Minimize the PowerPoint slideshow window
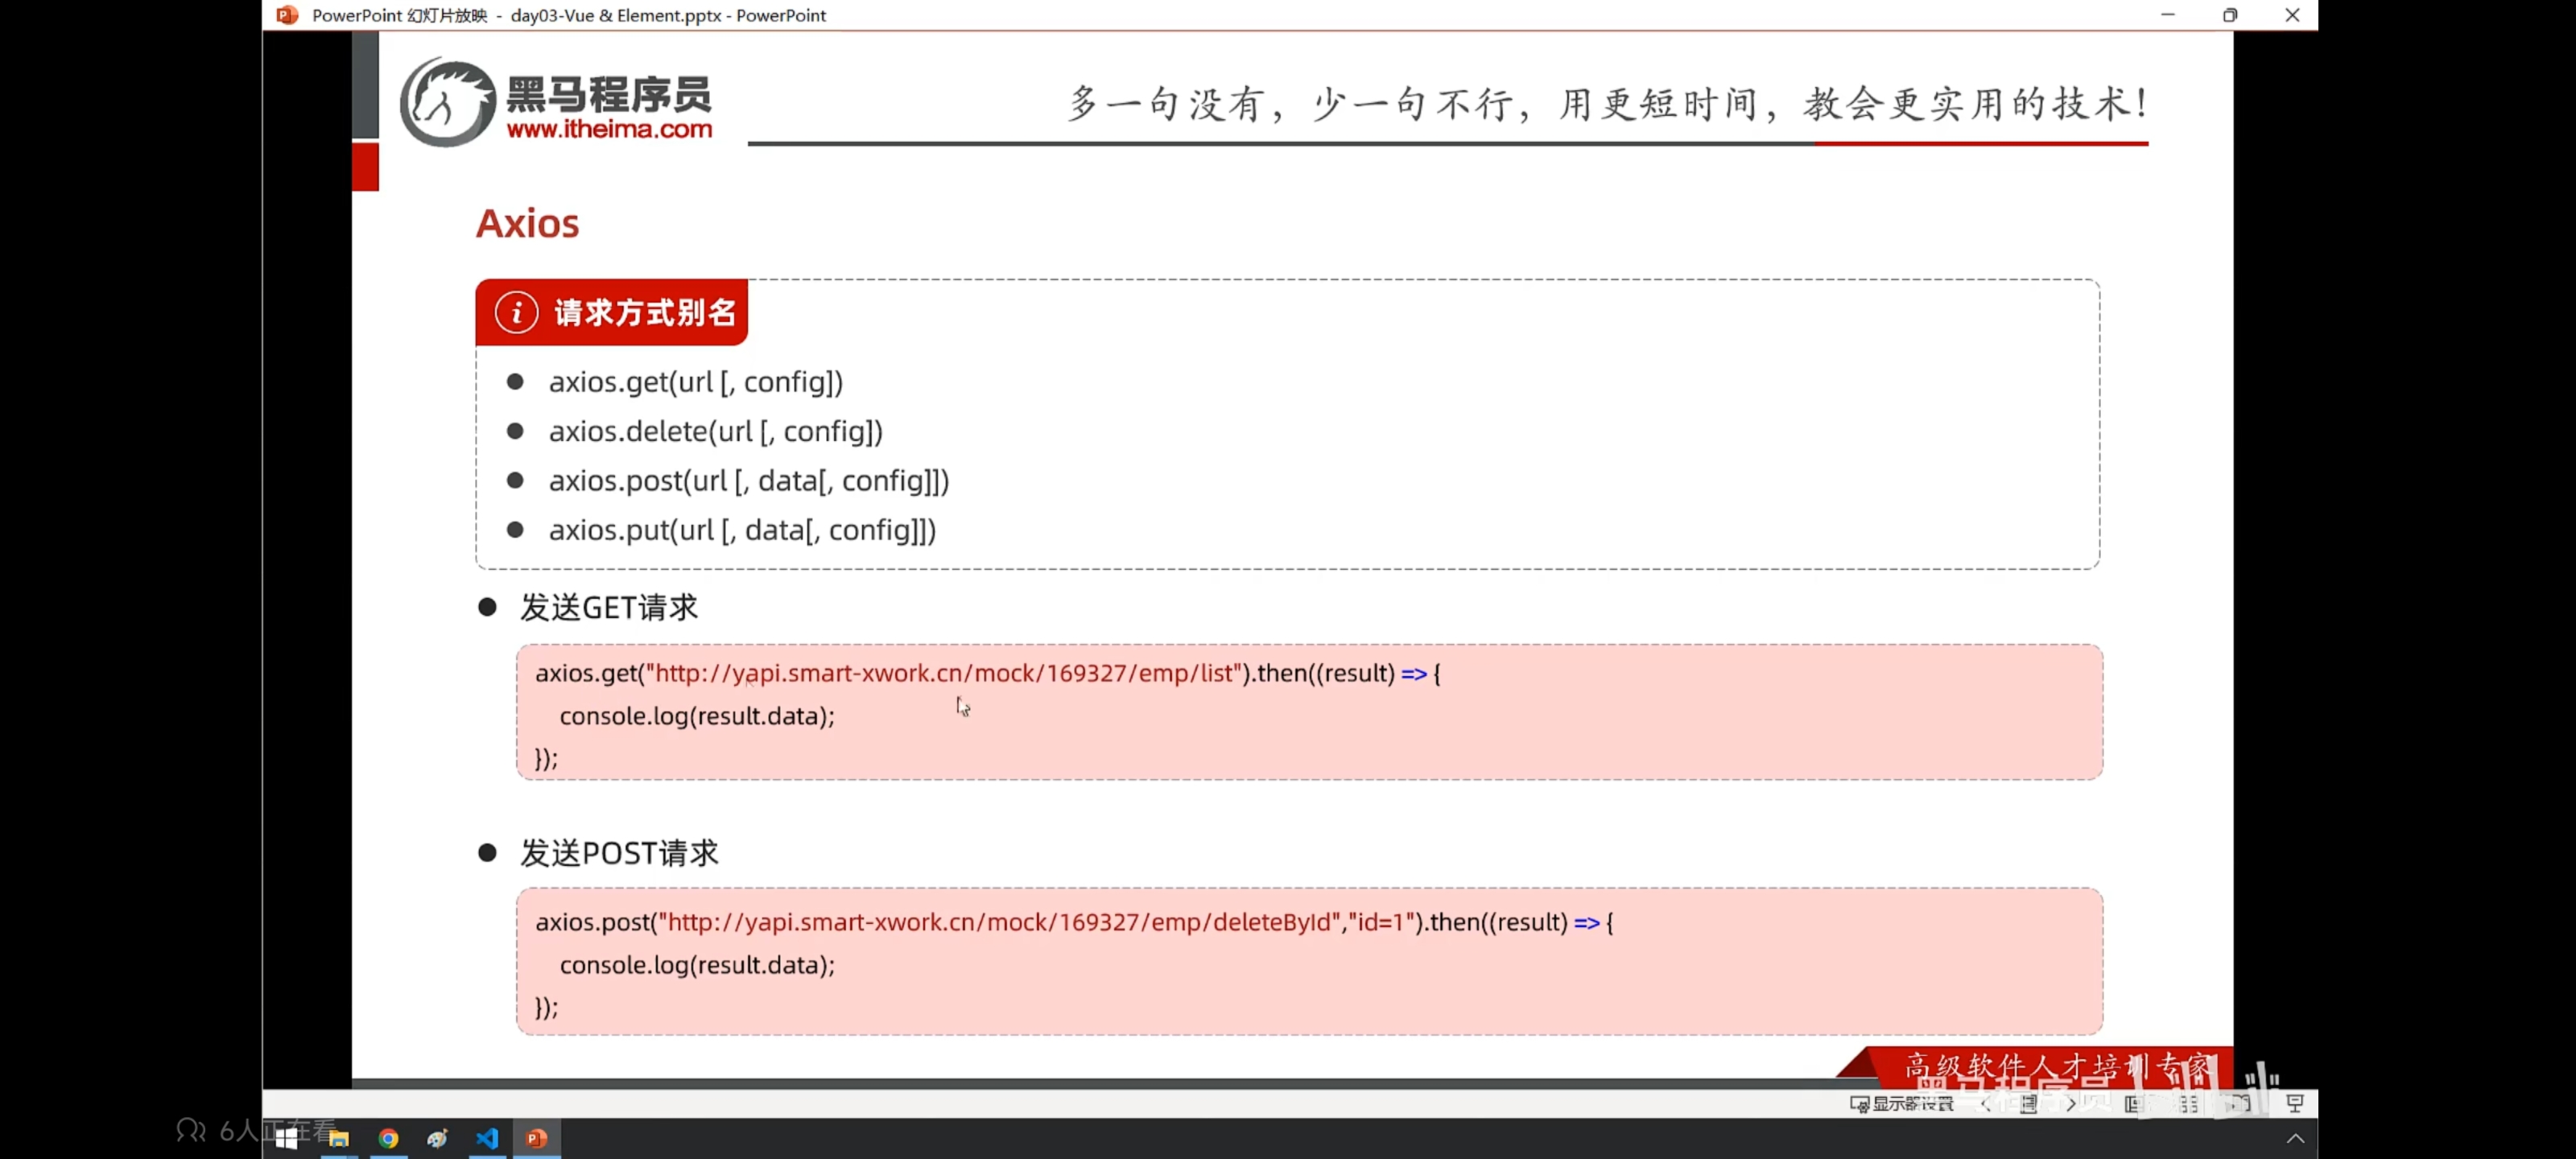The width and height of the screenshot is (2576, 1159). coord(2167,15)
